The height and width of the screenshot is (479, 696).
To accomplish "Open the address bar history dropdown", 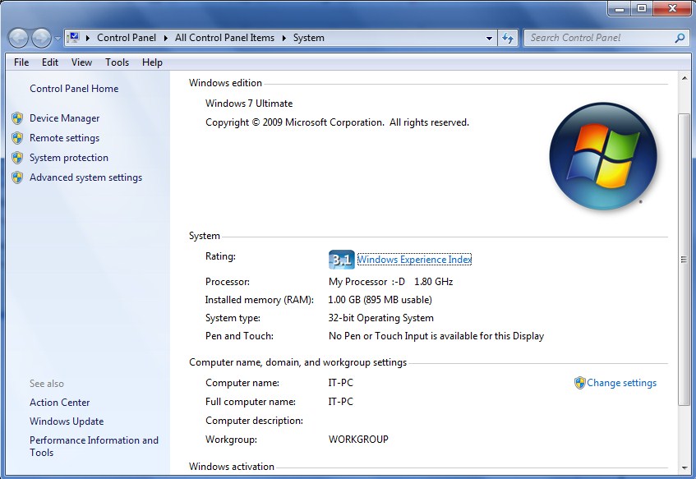I will click(489, 38).
